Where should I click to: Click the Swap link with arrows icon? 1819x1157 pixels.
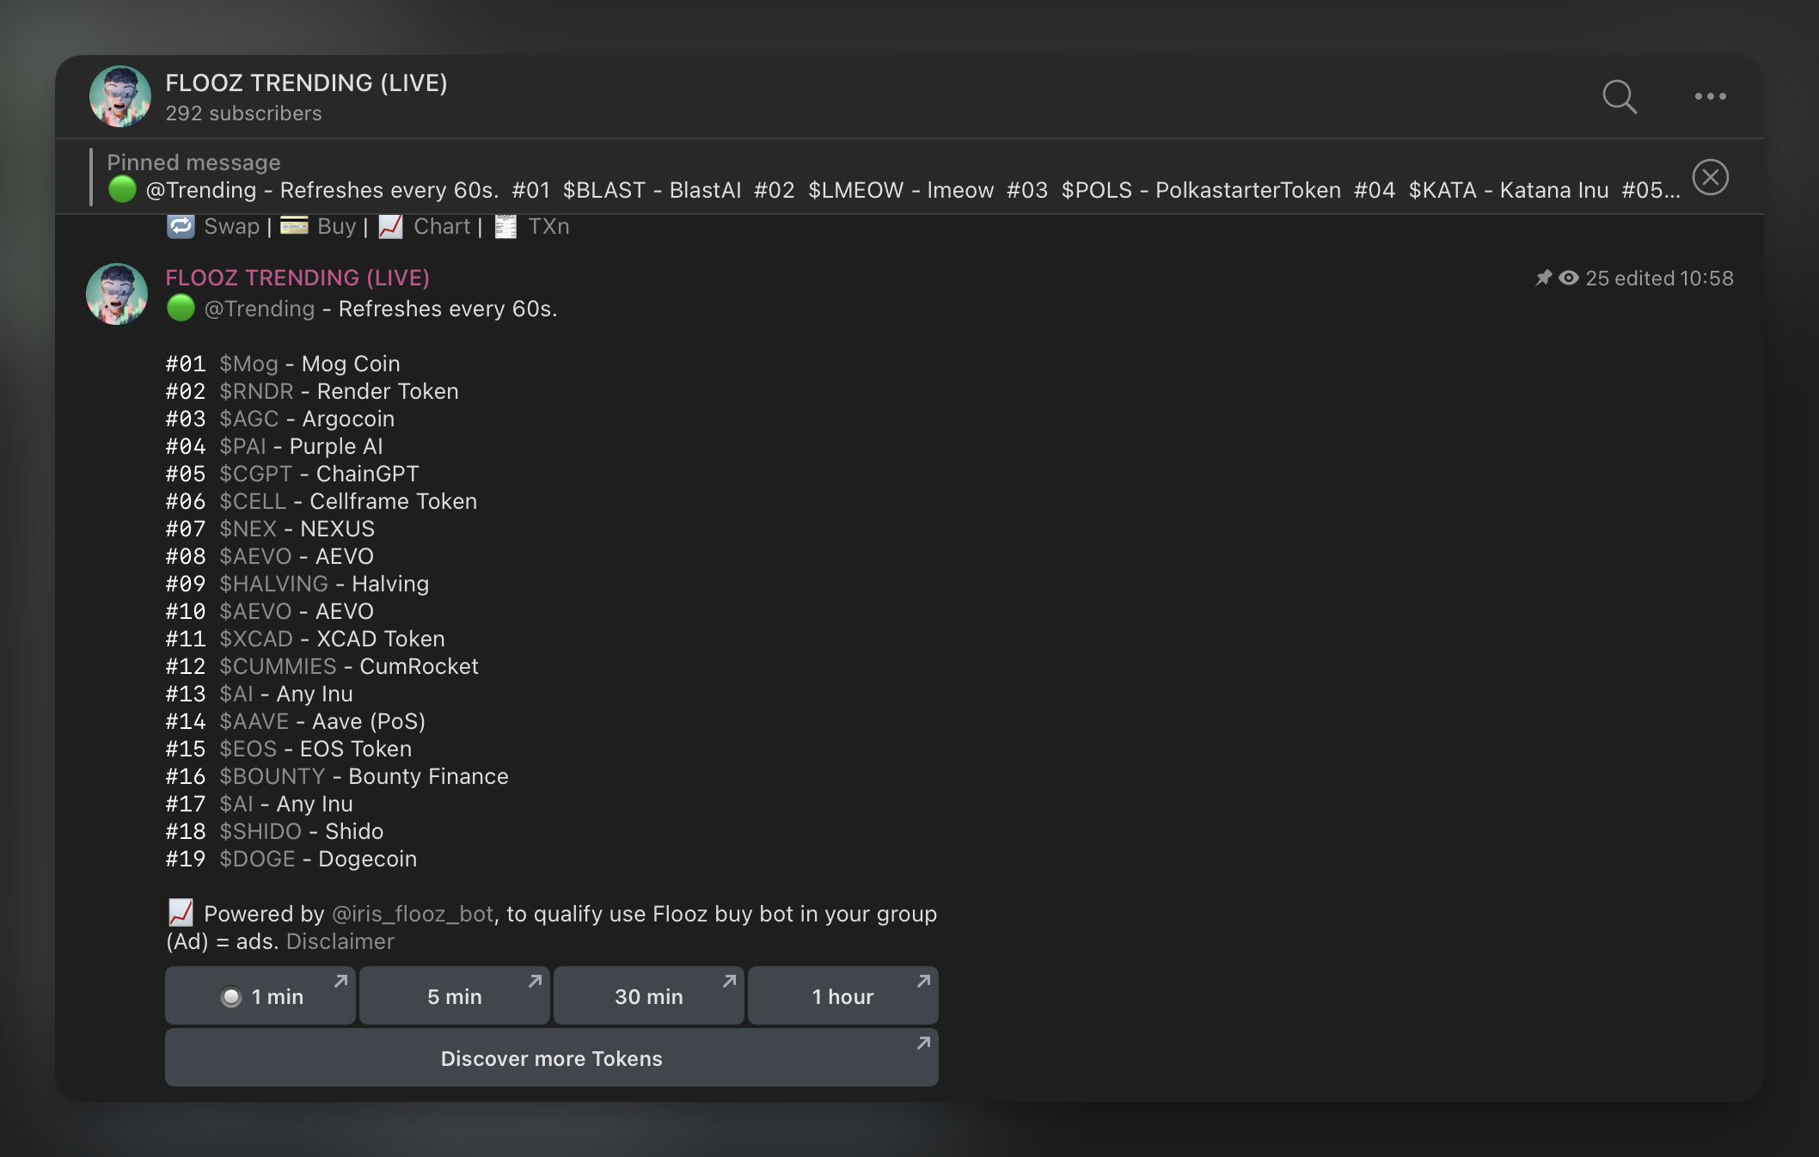click(x=230, y=226)
